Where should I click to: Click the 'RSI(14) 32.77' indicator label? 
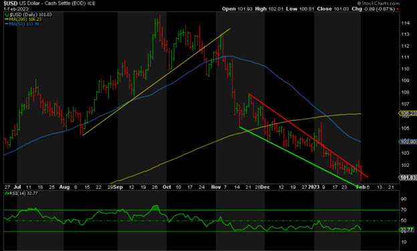(x=23, y=194)
